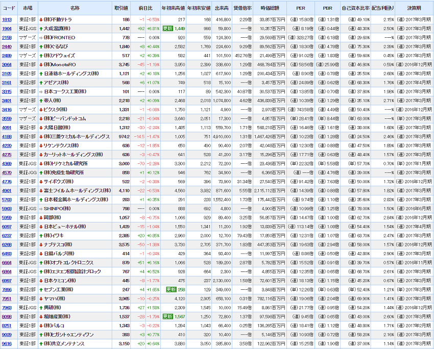Click the 貸借倍率 column header
The width and height of the screenshot is (434, 349).
click(x=243, y=8)
